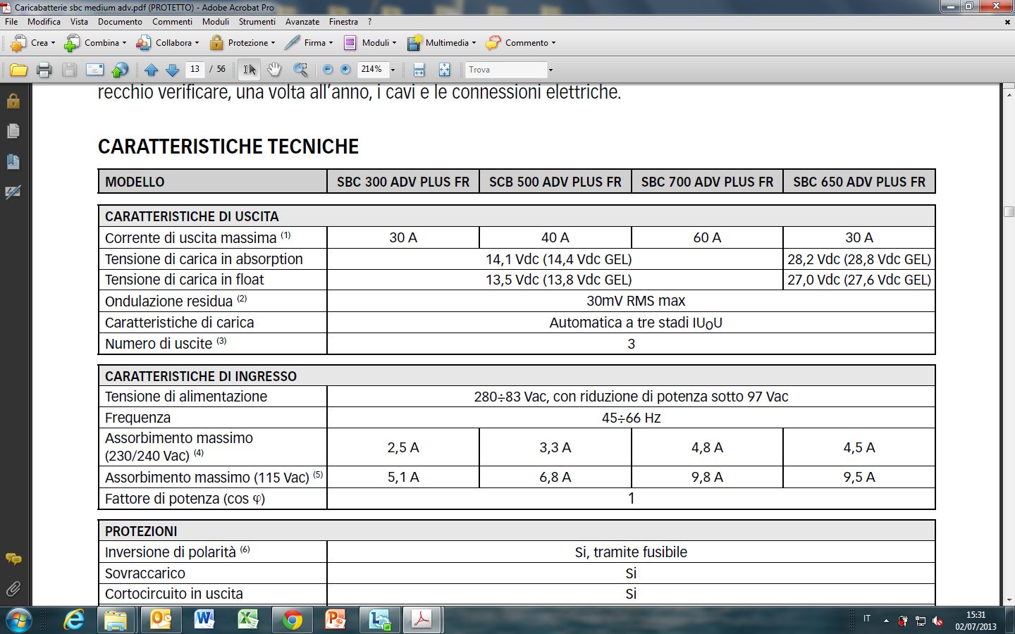Open the File menu
Image resolution: width=1015 pixels, height=634 pixels.
pyautogui.click(x=11, y=22)
